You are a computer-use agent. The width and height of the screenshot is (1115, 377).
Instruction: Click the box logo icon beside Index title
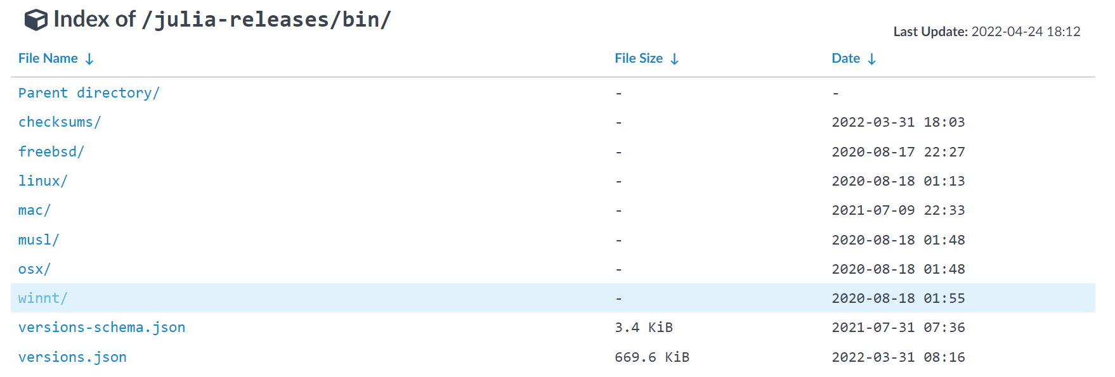[x=36, y=20]
